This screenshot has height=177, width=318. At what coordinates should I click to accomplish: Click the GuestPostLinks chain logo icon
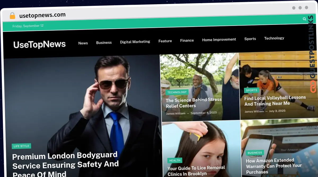[313, 87]
